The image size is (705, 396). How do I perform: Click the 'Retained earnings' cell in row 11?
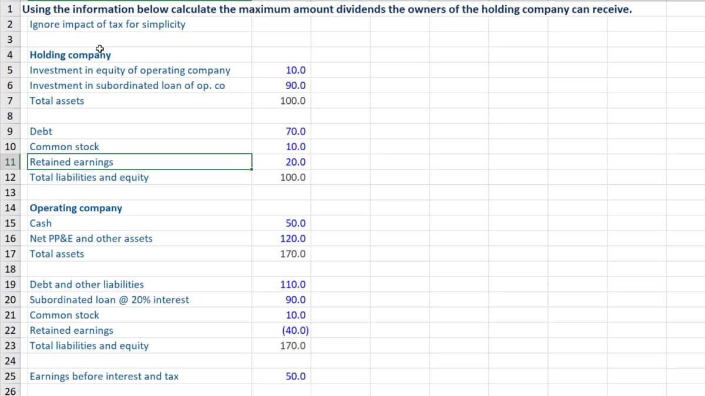(x=140, y=162)
